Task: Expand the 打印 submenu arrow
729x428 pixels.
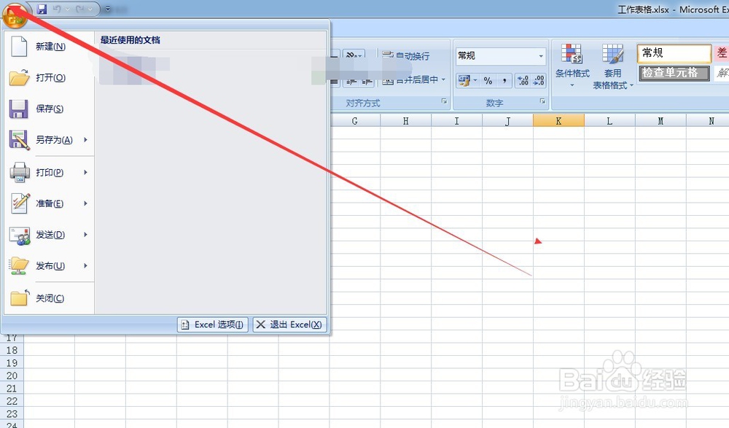Action: pyautogui.click(x=85, y=172)
